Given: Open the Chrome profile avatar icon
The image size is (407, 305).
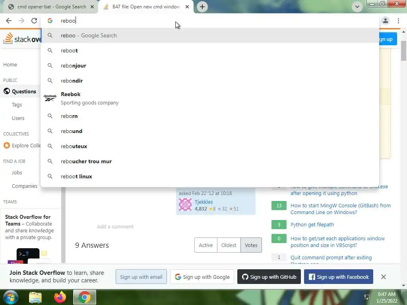Looking at the screenshot, I should point(386,21).
